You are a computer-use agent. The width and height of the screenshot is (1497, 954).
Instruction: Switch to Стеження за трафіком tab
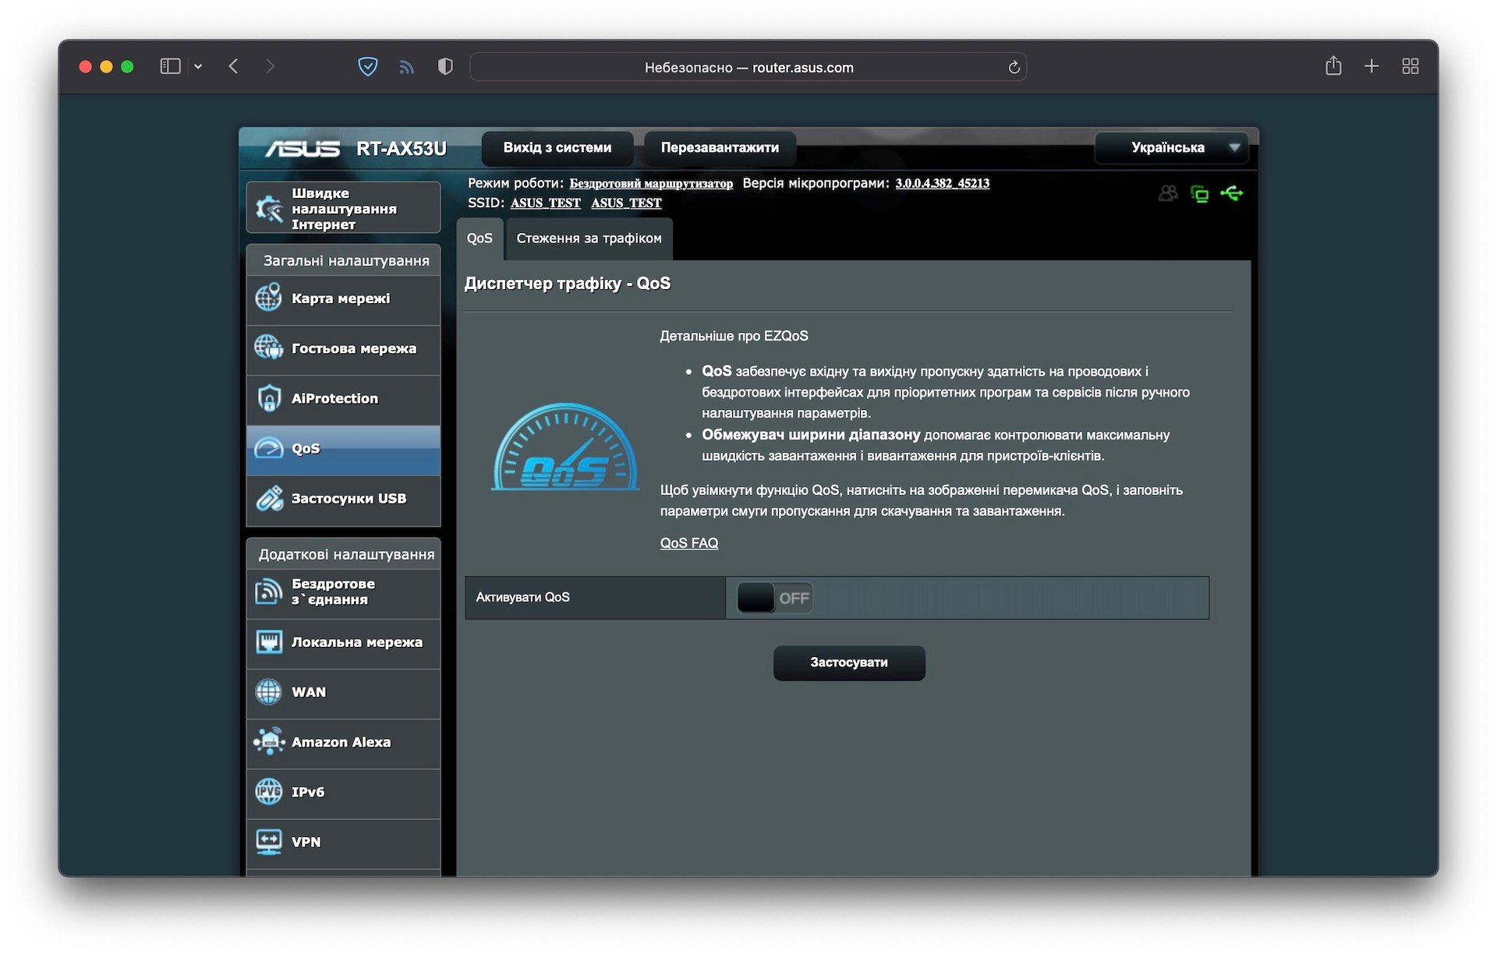pos(589,238)
